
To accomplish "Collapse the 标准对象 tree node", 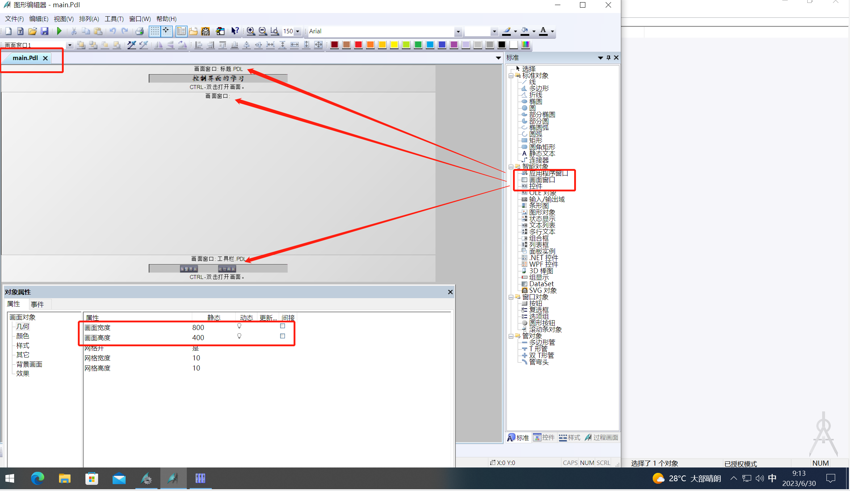I will [511, 76].
